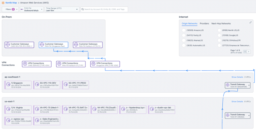Click the Filters count badge
256x131 pixels.
point(13,9)
